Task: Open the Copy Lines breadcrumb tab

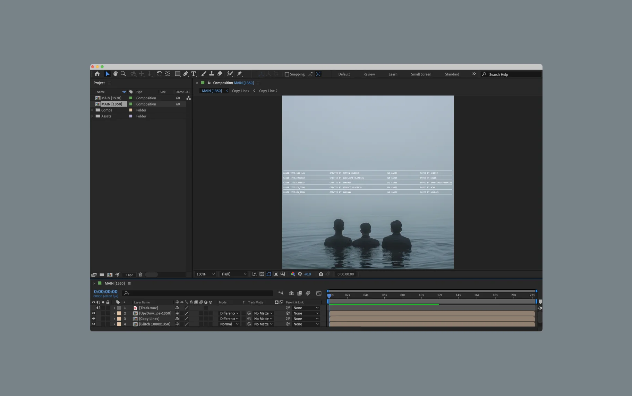Action: tap(240, 91)
